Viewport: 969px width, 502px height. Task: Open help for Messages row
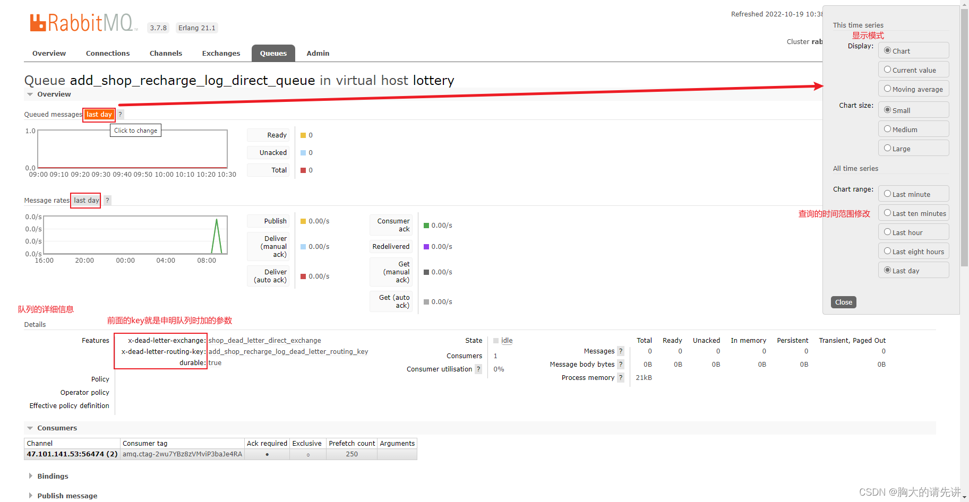click(x=621, y=351)
